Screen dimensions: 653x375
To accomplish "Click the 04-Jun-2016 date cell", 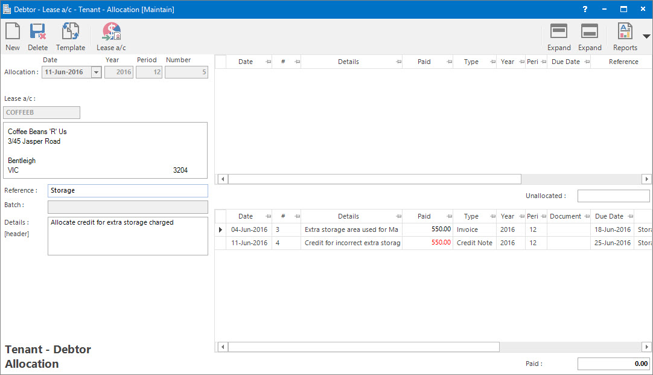I will click(249, 229).
